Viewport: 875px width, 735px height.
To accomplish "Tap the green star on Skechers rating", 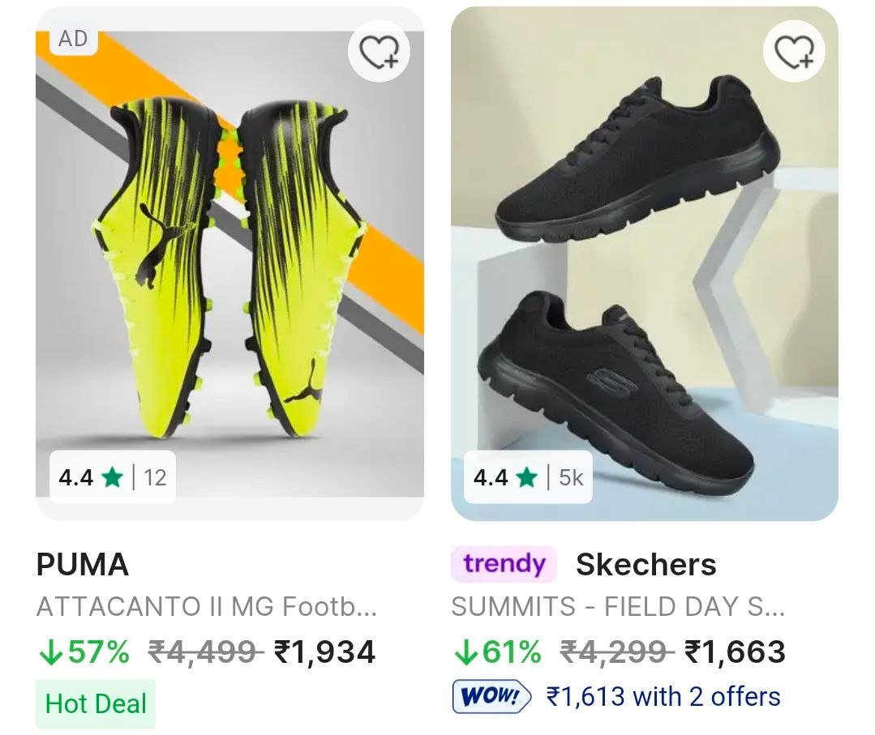I will click(528, 477).
